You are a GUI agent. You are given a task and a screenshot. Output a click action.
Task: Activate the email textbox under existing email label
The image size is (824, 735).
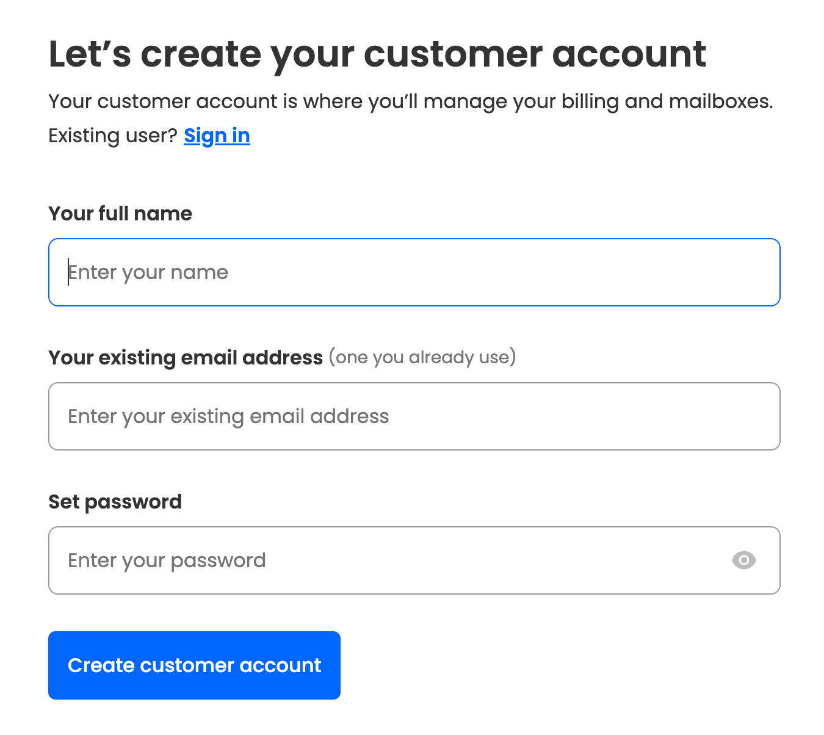tap(414, 416)
